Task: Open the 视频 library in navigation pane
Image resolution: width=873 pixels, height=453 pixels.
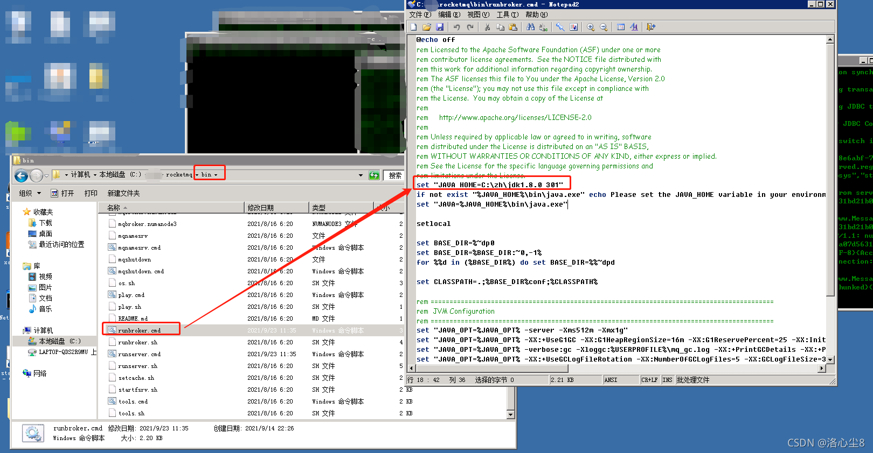Action: (45, 277)
